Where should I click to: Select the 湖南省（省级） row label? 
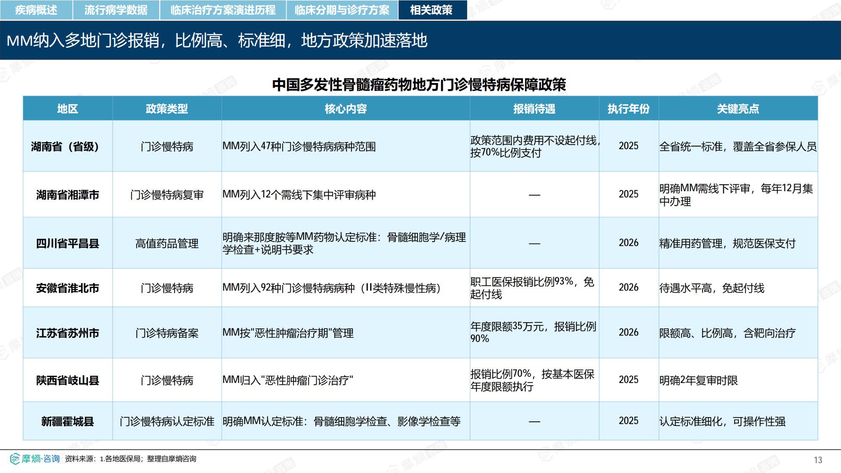click(x=68, y=146)
